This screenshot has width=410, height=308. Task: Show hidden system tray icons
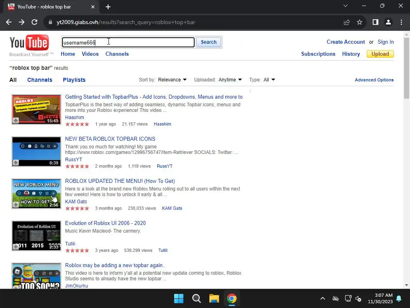323,298
